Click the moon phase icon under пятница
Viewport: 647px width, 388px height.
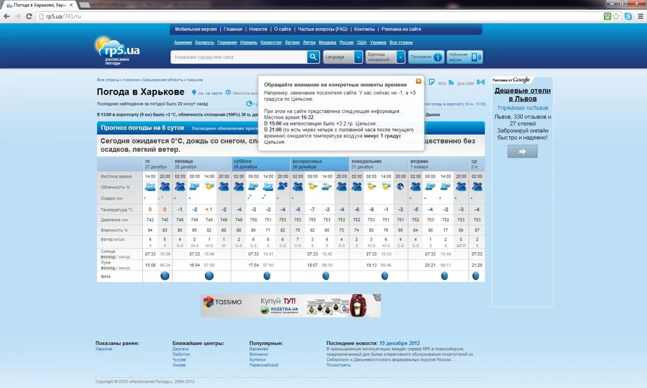[209, 276]
